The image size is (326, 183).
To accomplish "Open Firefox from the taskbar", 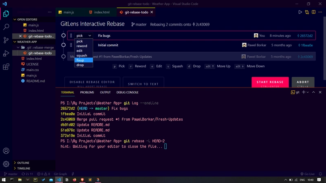I will pyautogui.click(x=75, y=180).
